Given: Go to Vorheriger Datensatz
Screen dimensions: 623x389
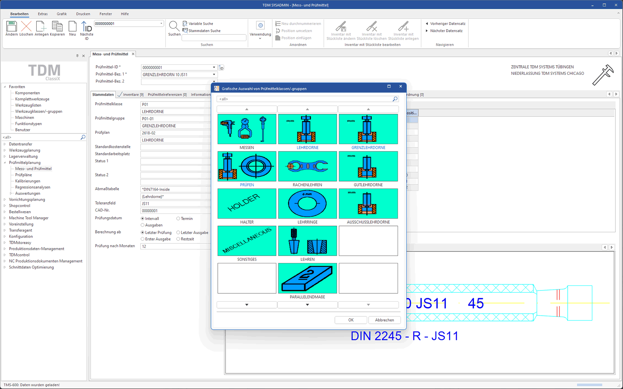Looking at the screenshot, I should (445, 23).
